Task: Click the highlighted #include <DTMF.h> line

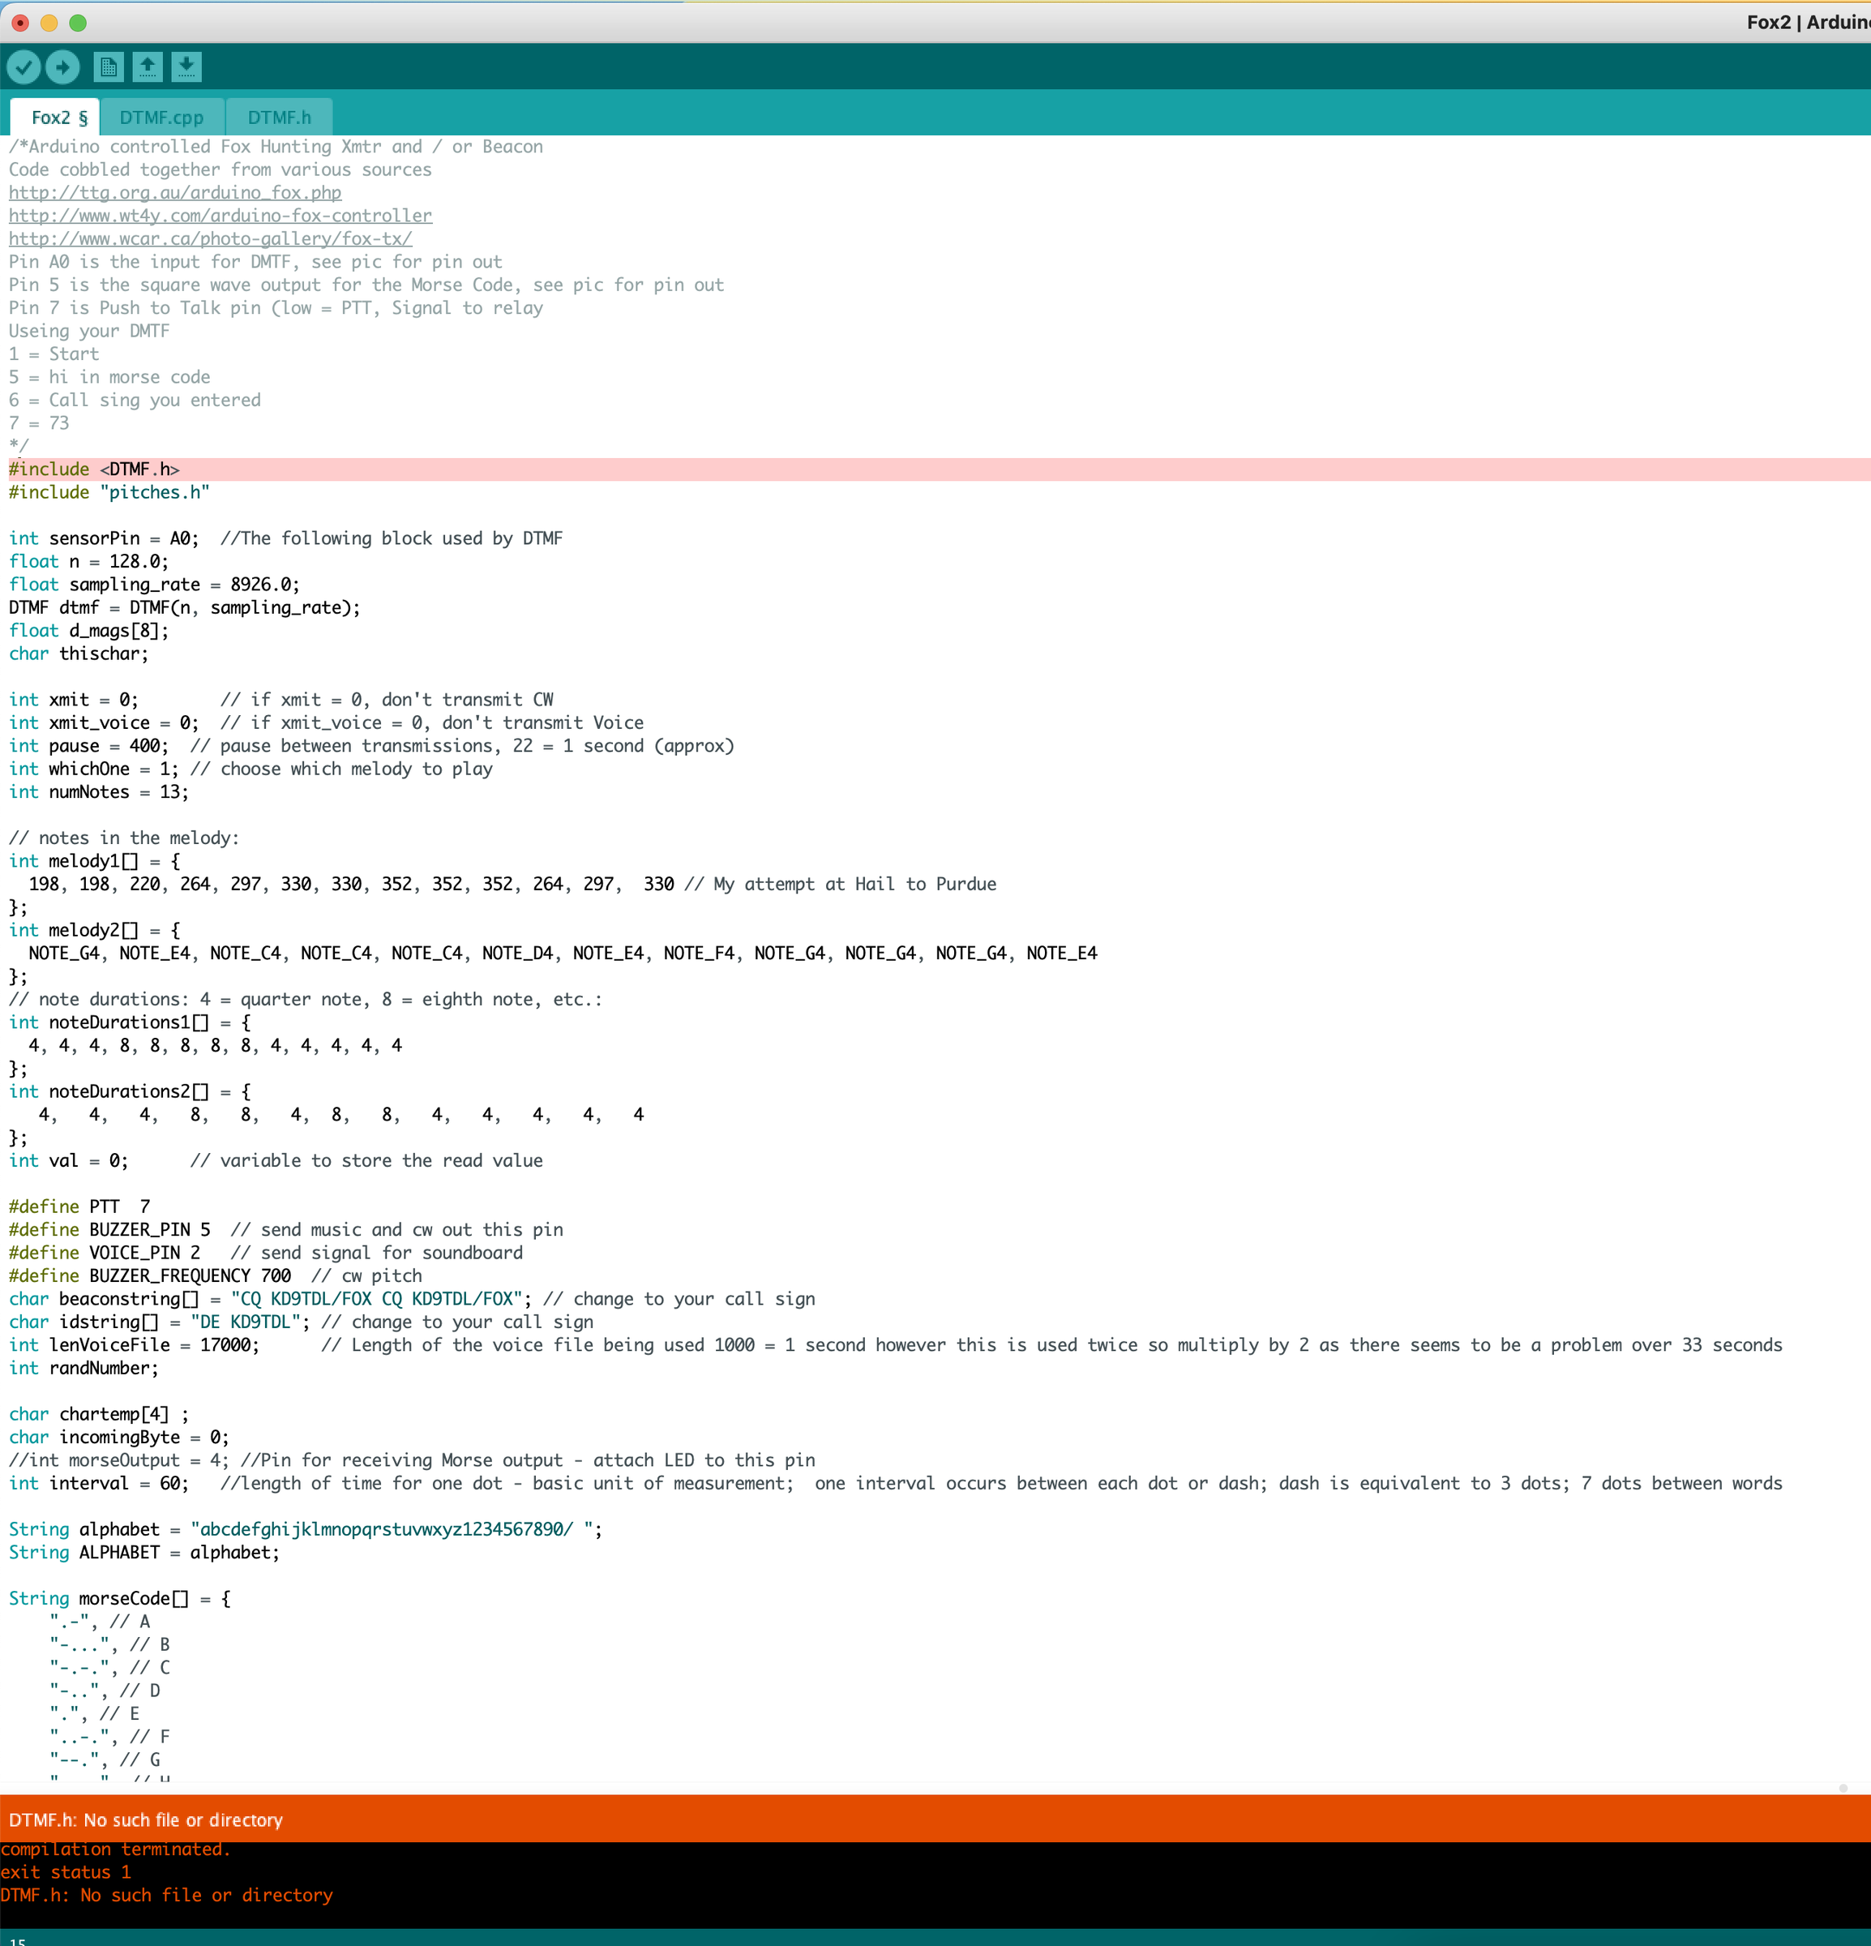Action: pyautogui.click(x=94, y=469)
